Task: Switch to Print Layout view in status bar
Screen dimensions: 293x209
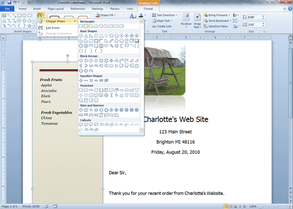Action: 226,206
